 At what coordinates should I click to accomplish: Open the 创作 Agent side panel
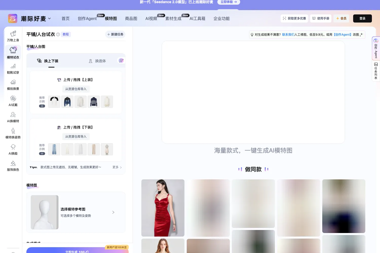(376, 48)
